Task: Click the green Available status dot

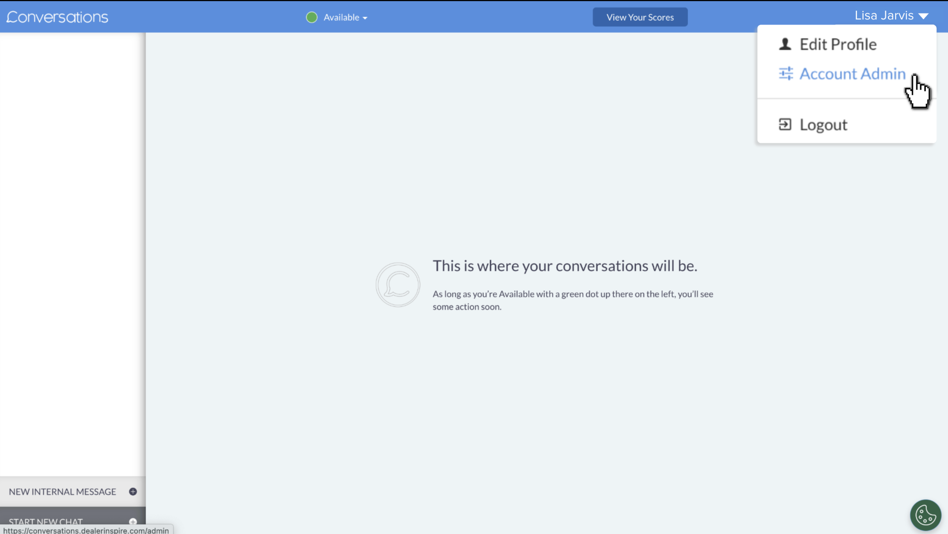Action: [312, 17]
